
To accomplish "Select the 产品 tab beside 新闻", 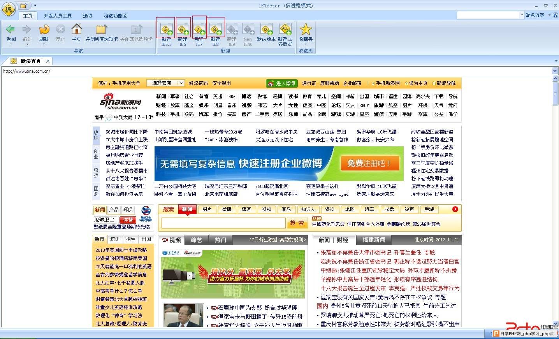I will click(114, 210).
